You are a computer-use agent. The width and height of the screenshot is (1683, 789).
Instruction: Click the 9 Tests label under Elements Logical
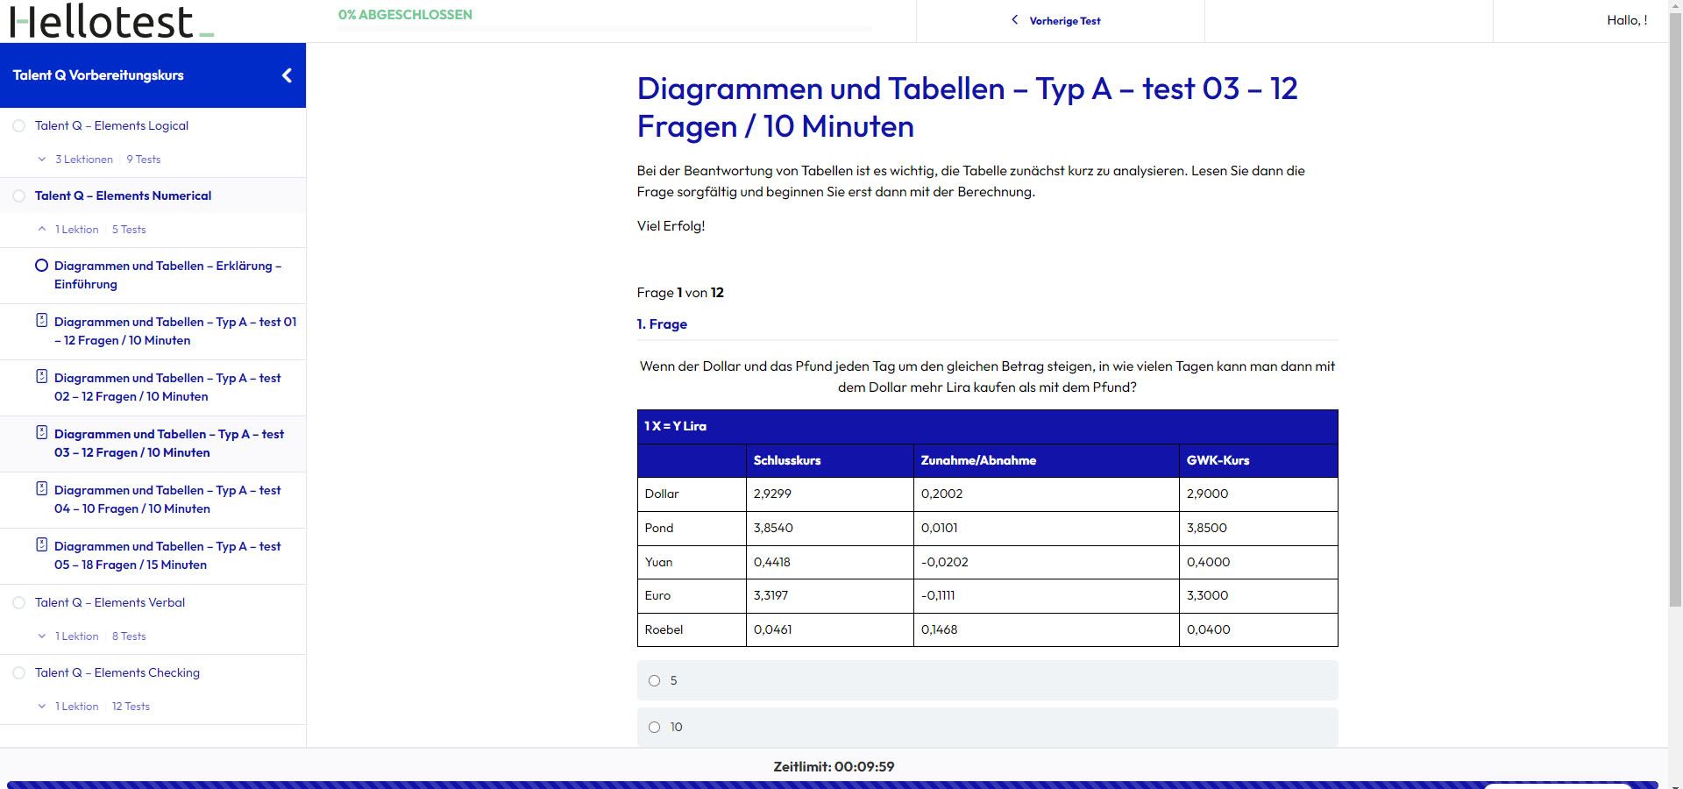144,160
